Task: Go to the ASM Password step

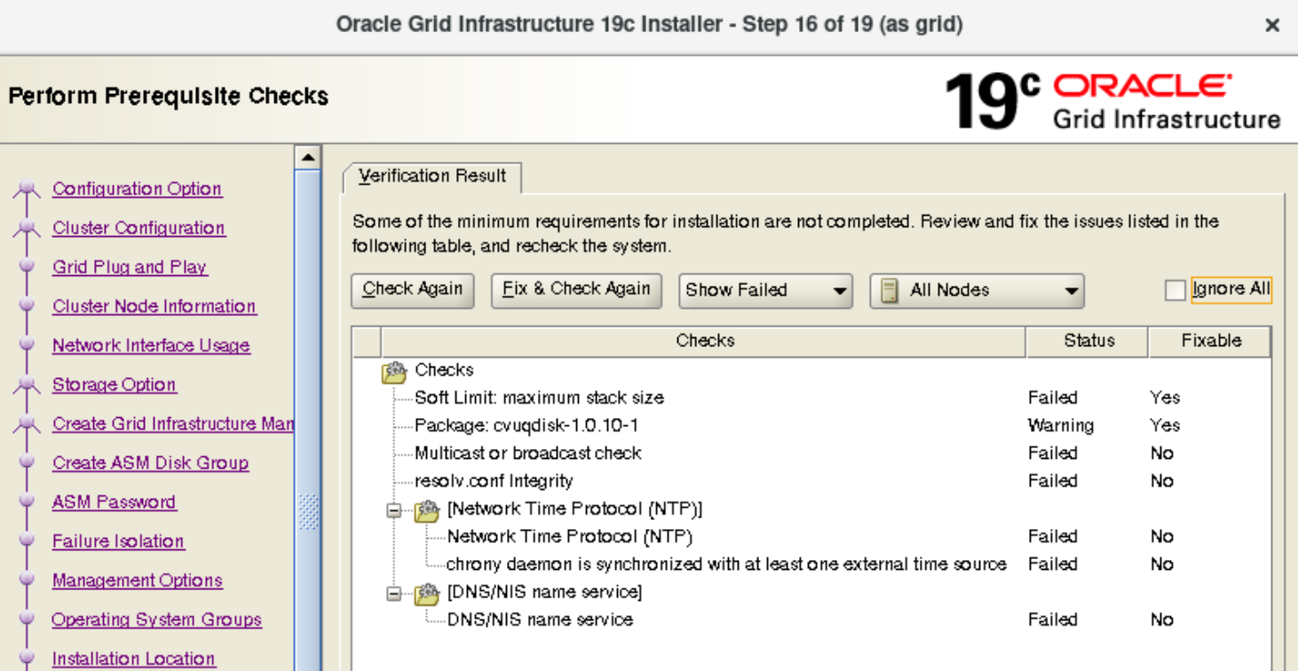Action: 115,501
